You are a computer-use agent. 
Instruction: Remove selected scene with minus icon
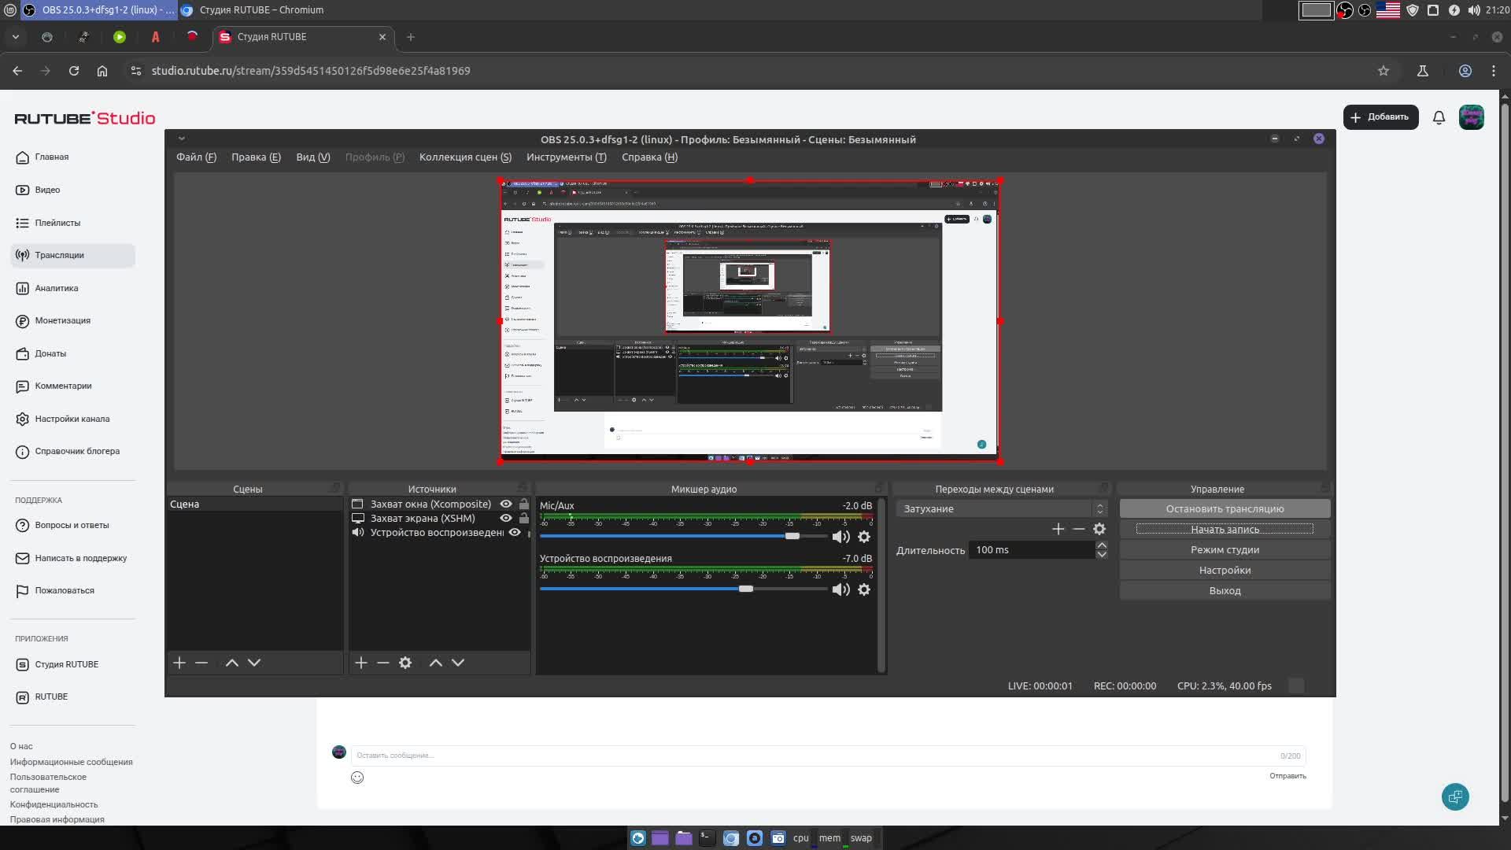pos(201,663)
